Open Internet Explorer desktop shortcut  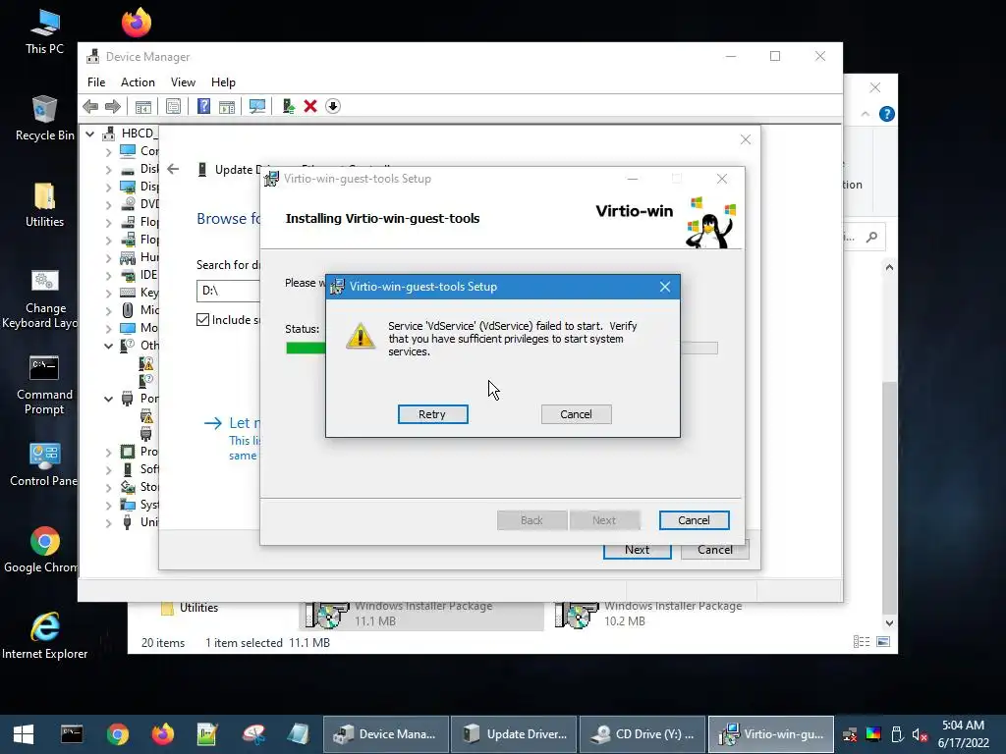(x=44, y=636)
